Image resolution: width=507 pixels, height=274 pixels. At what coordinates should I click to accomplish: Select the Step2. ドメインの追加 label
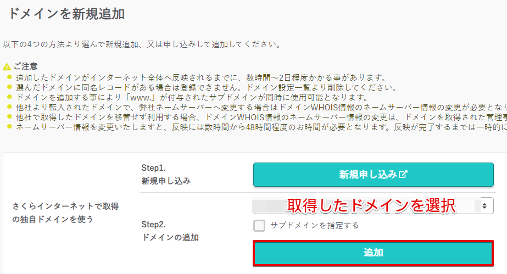point(170,231)
